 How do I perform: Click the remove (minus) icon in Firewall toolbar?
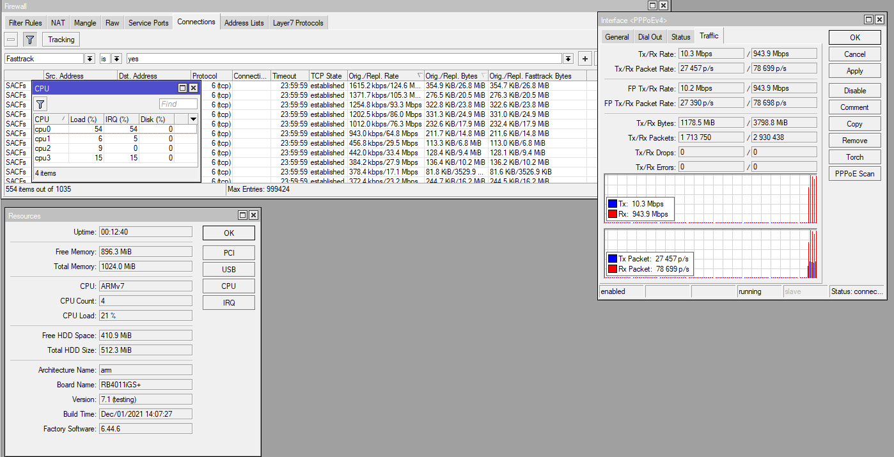12,40
